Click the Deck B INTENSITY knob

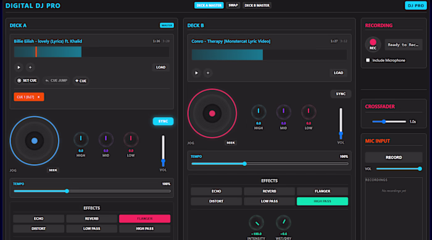tap(256, 223)
